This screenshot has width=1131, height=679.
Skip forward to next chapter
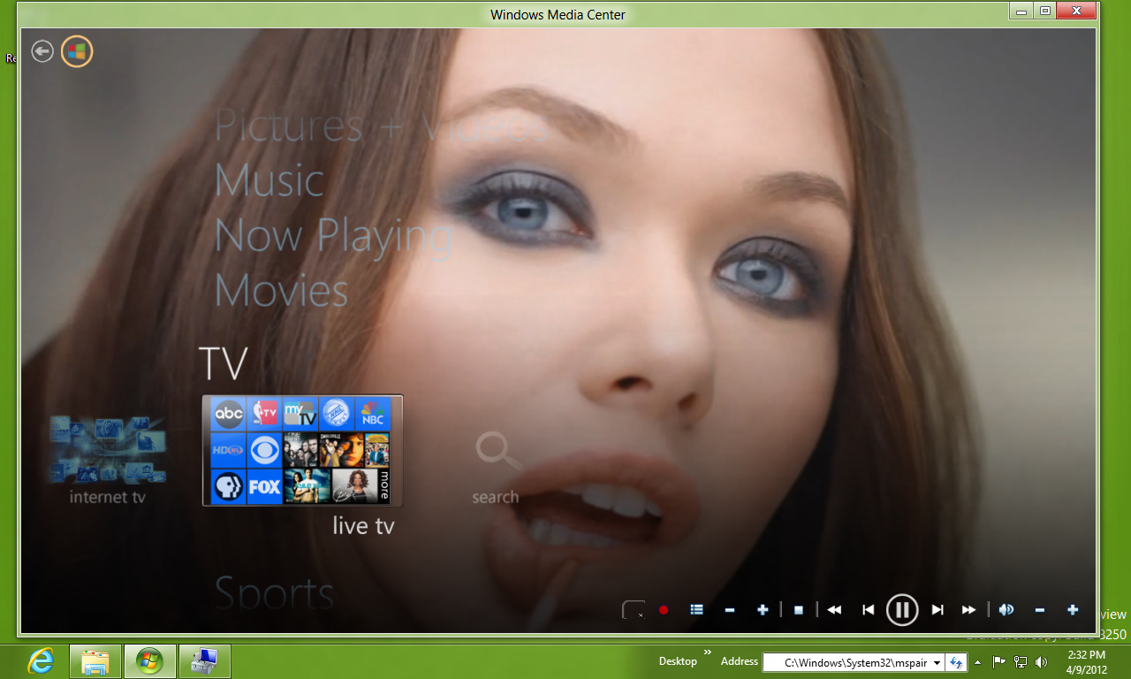pos(937,610)
